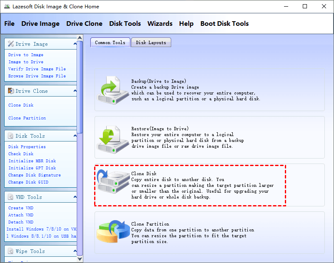
Task: Switch to the Common Tools tab
Action: coord(110,42)
